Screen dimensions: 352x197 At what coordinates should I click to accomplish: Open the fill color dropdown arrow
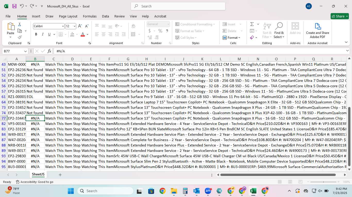click(x=77, y=34)
